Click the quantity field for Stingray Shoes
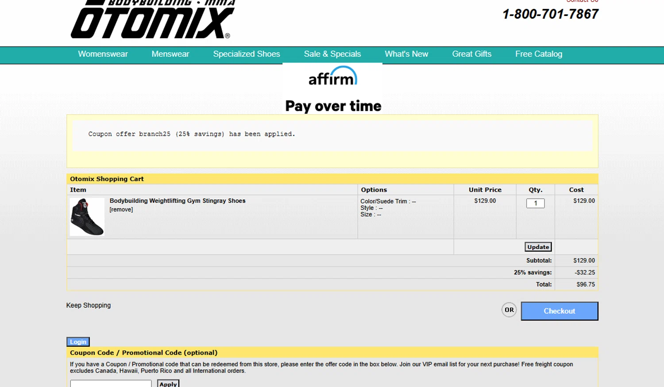664x387 pixels. pyautogui.click(x=535, y=203)
